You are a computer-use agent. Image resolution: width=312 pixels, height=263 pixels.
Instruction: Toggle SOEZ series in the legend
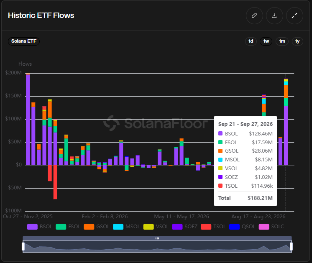(185, 227)
